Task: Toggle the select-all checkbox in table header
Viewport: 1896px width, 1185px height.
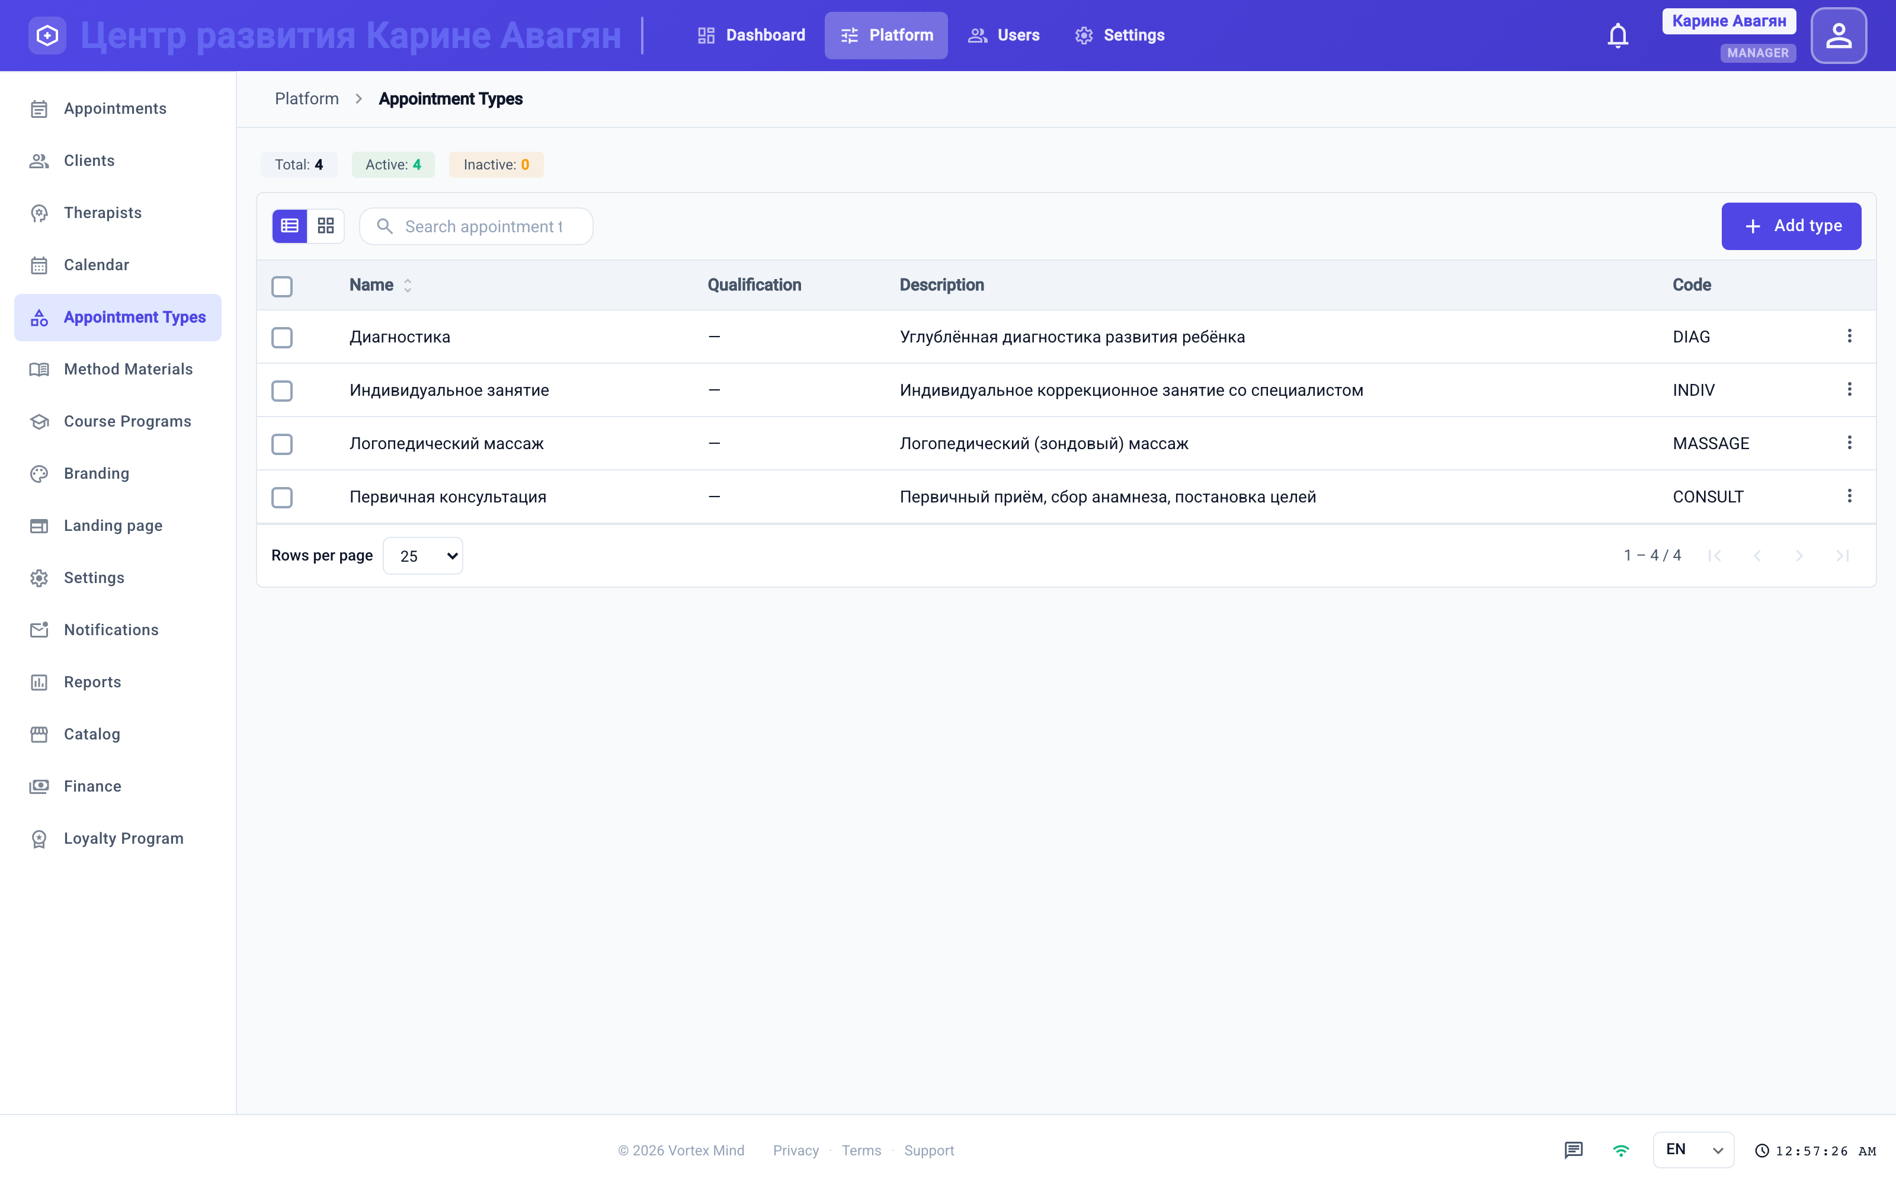Action: (x=282, y=286)
